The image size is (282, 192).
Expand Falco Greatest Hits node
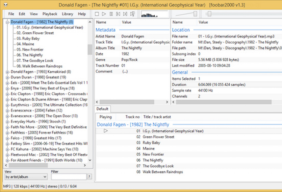pos(7,138)
